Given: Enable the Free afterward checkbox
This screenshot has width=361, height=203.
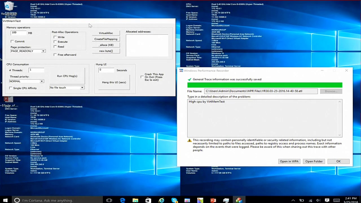Looking at the screenshot, I should [x=55, y=55].
